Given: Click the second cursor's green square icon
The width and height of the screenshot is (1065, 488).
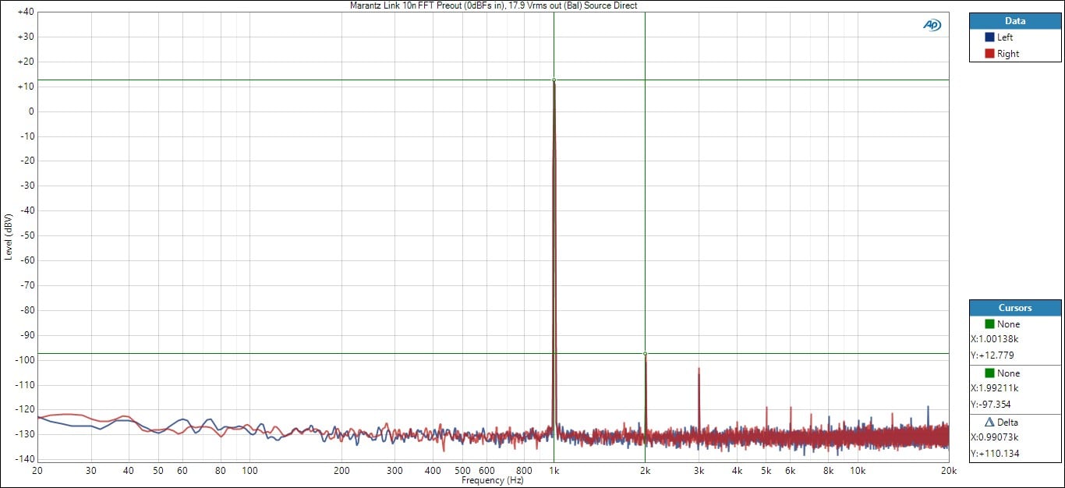Looking at the screenshot, I should [989, 373].
